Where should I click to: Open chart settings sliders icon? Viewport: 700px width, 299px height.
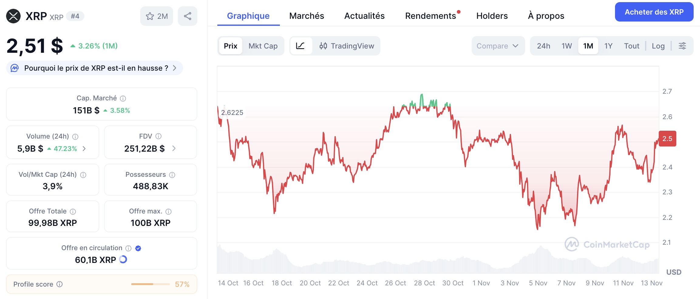pyautogui.click(x=682, y=46)
